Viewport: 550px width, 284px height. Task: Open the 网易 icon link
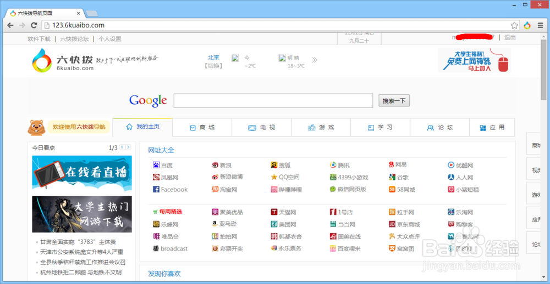392,164
